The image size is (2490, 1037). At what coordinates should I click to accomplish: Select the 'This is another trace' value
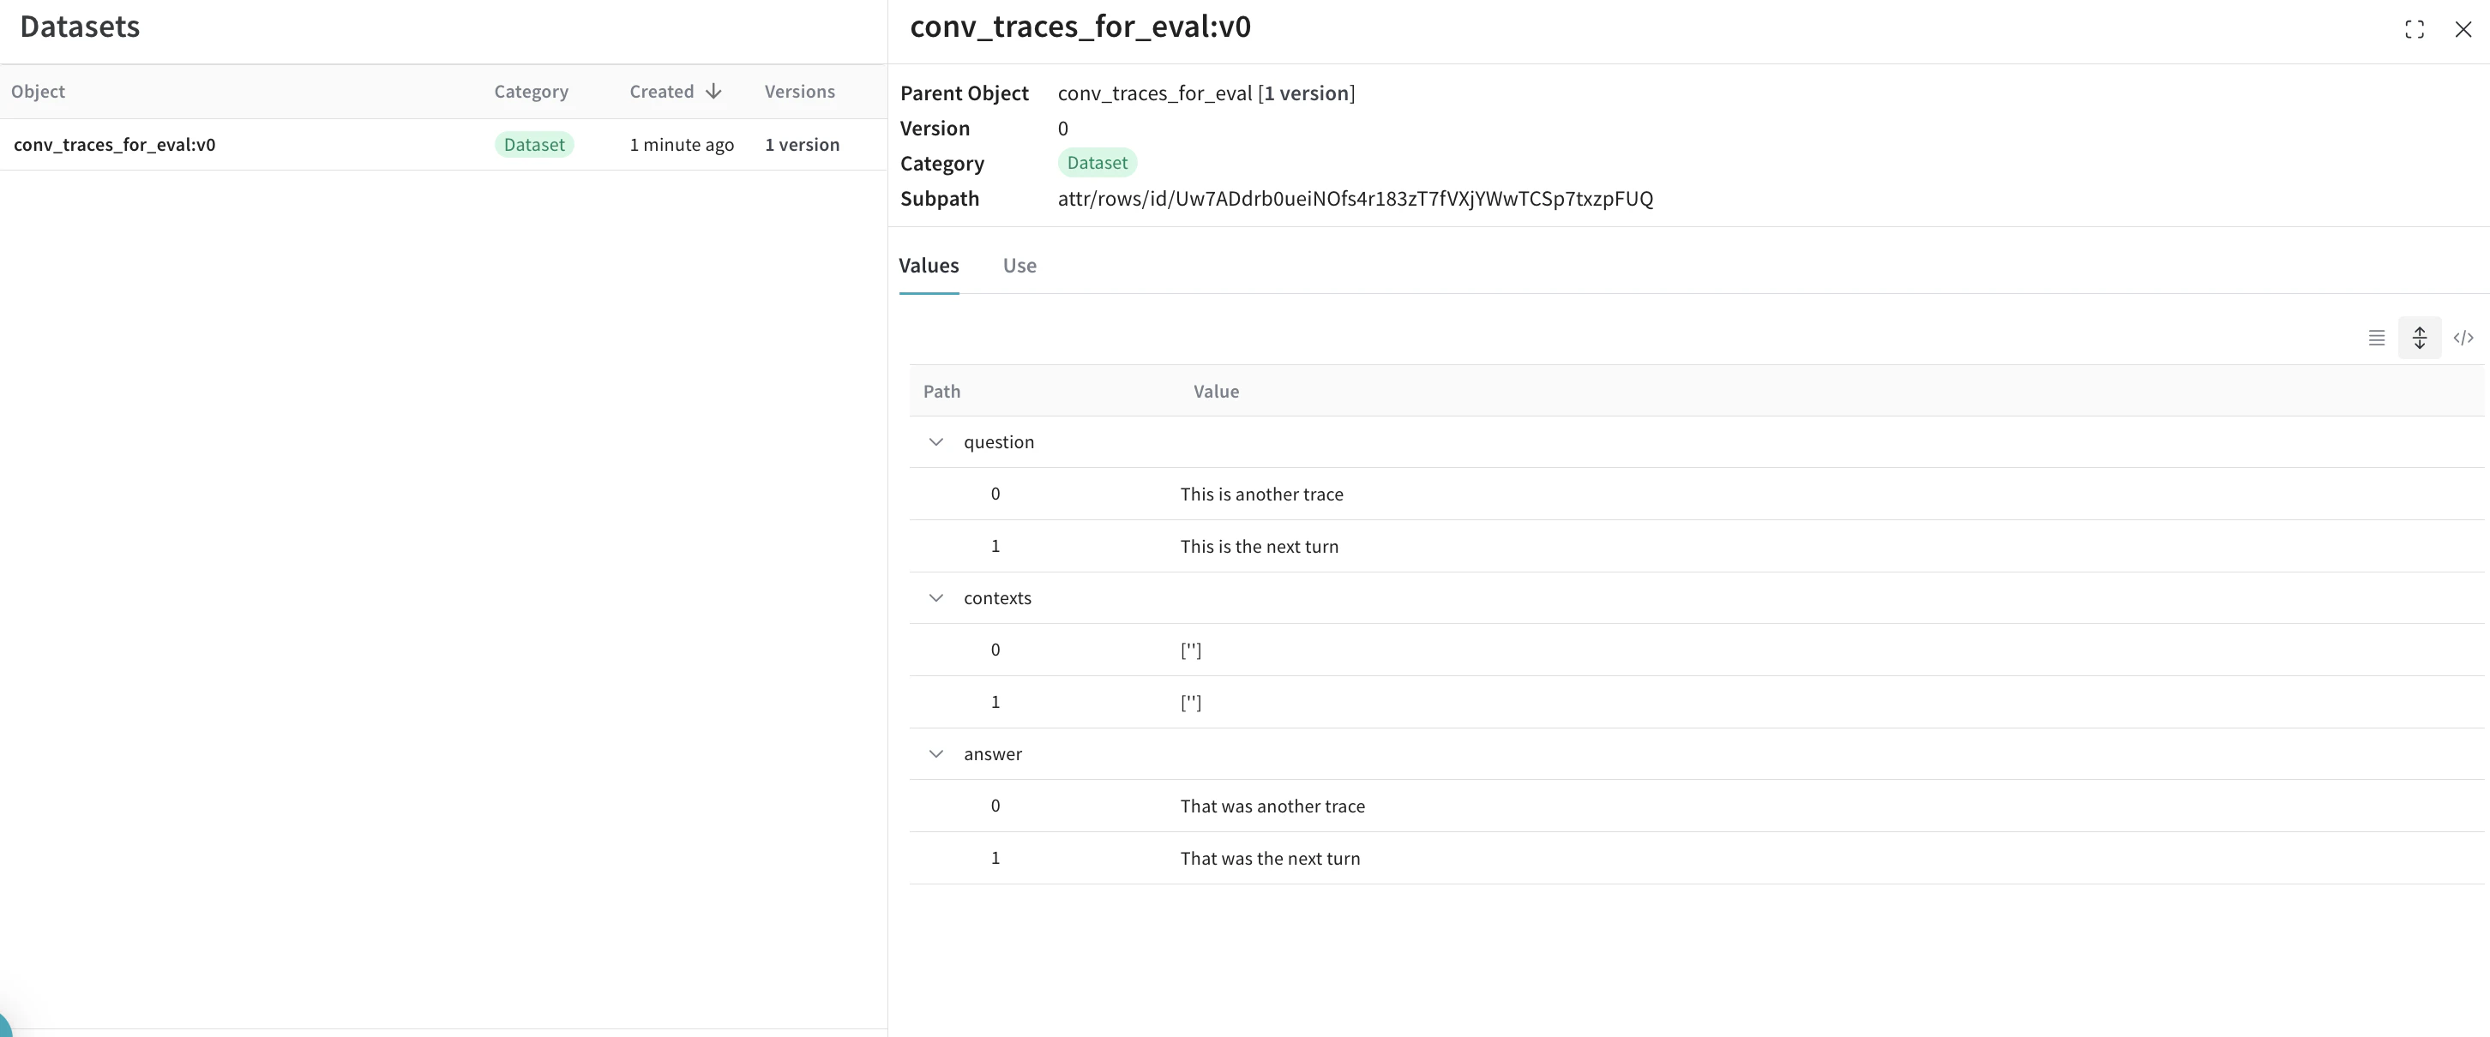pos(1260,495)
